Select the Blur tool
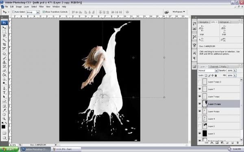Viewport: 244px width, 152px height. [4, 79]
